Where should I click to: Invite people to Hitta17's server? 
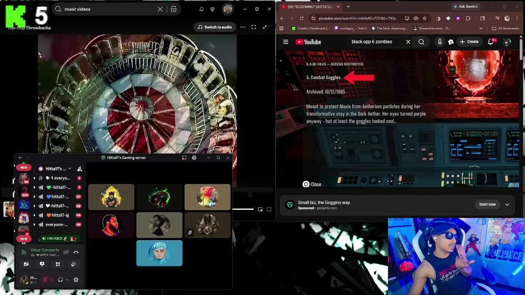pos(80,169)
